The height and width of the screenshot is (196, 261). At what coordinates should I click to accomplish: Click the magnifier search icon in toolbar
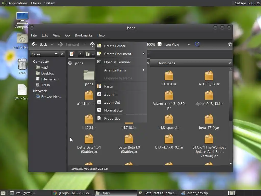tap(197, 44)
